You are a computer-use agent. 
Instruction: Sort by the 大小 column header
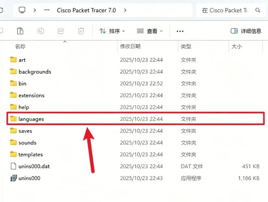pos(237,46)
